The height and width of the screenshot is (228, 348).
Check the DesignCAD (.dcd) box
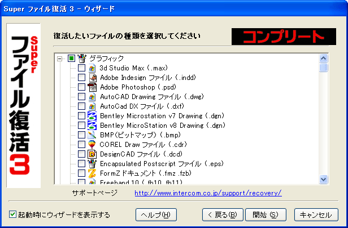tap(81, 154)
